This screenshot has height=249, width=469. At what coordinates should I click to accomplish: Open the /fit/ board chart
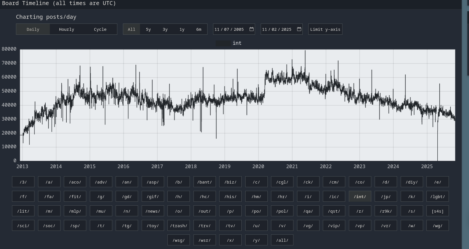pyautogui.click(x=75, y=196)
